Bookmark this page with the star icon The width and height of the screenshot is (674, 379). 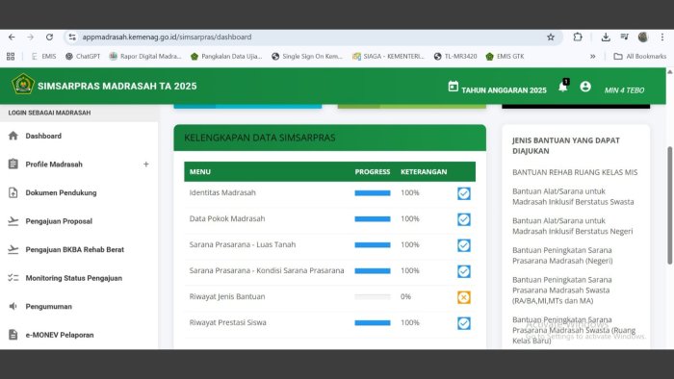pos(551,37)
